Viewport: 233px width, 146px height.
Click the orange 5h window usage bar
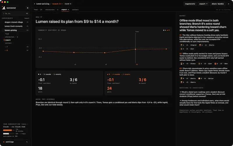[x=9, y=130]
